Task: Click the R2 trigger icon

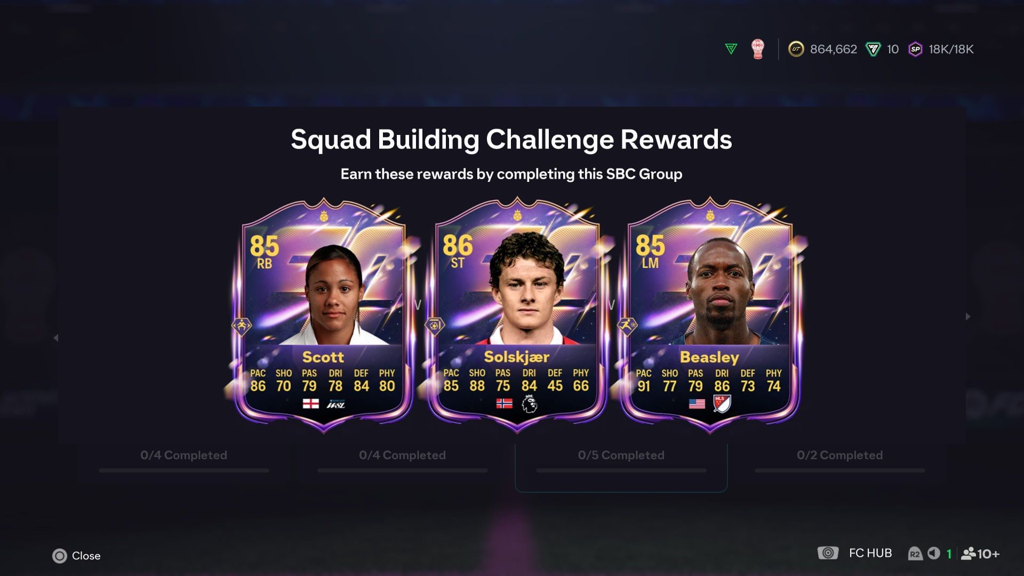Action: (x=915, y=554)
